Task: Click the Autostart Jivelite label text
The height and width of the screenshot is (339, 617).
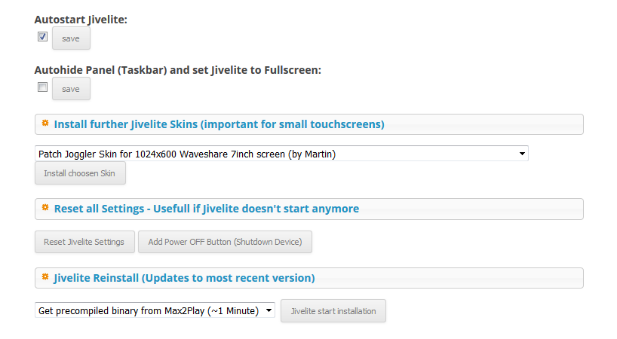Action: [x=81, y=20]
